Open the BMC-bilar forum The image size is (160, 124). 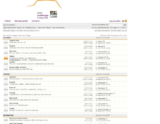(13, 51)
